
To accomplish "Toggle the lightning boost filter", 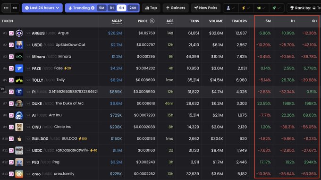I will 245,8.
